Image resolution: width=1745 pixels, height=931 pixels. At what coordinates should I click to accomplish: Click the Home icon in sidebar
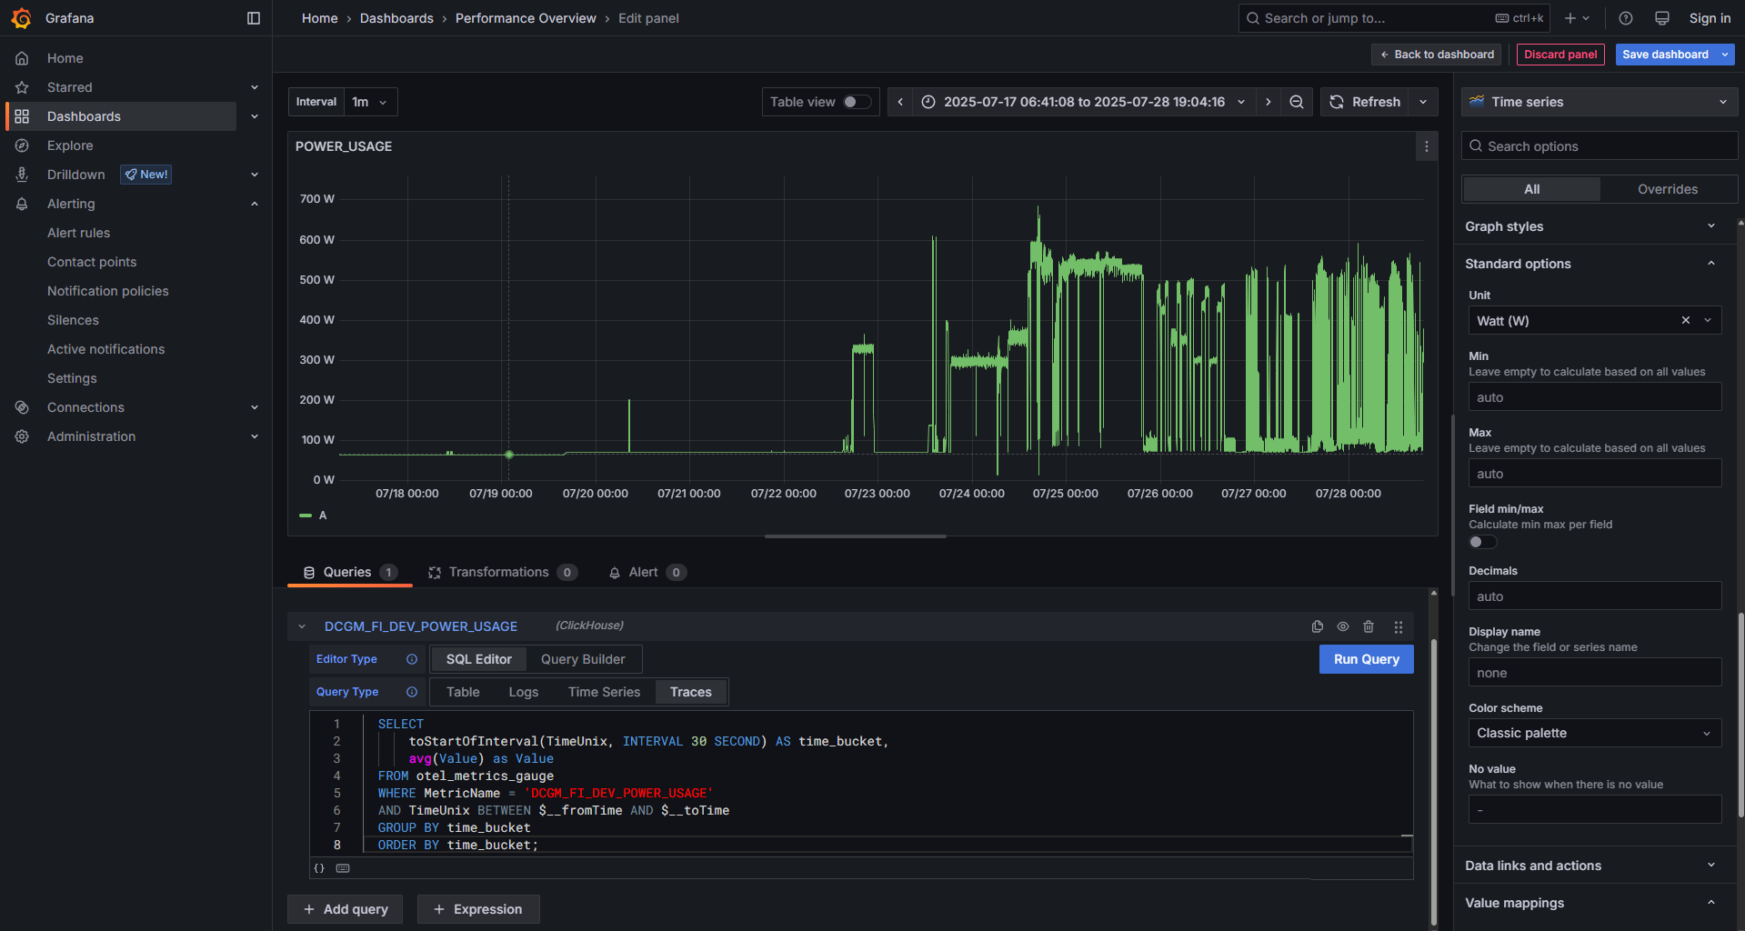[22, 58]
